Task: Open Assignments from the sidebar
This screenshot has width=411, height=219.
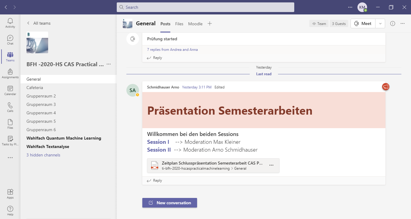Action: (x=10, y=73)
